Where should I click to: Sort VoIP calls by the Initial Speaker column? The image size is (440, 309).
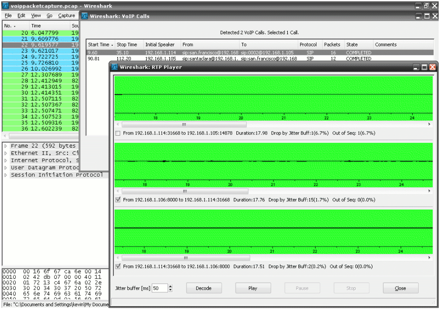click(x=162, y=44)
